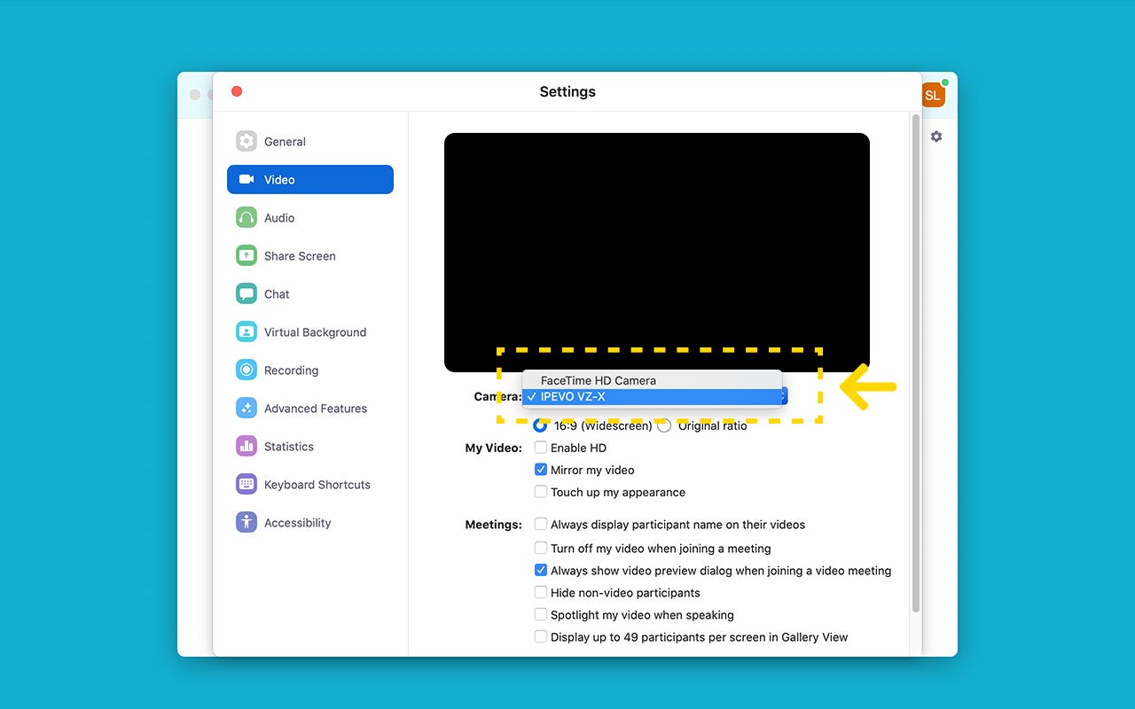Image resolution: width=1135 pixels, height=709 pixels.
Task: Click the Share Screen icon
Action: (x=247, y=255)
